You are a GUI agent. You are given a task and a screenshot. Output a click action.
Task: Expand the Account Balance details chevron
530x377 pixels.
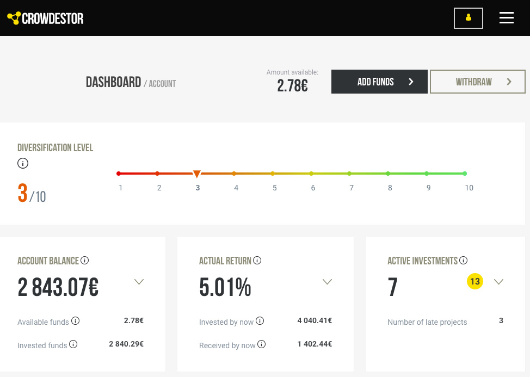click(x=139, y=282)
